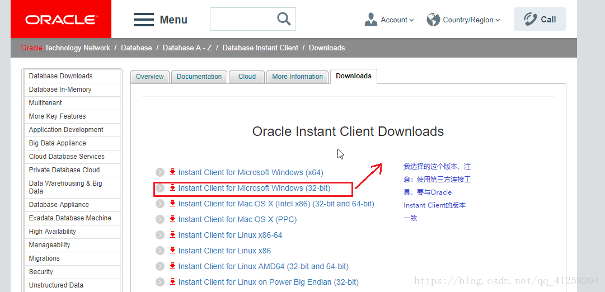The height and width of the screenshot is (292, 605).
Task: Open Migrations in sidebar
Action: 73,258
